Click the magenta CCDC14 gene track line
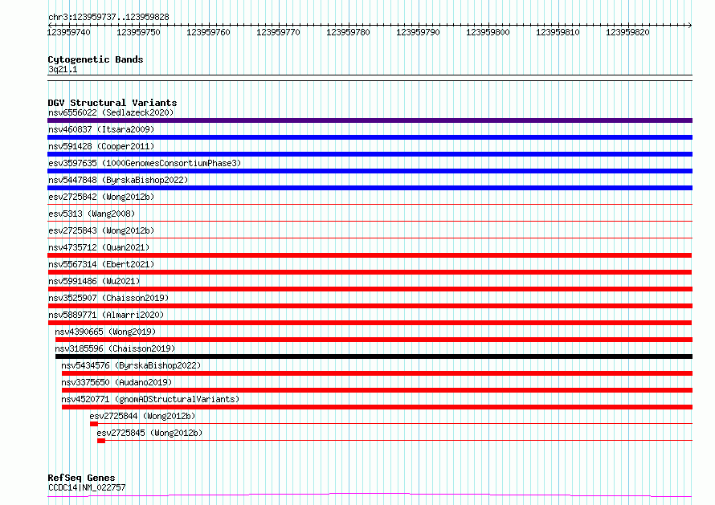The height and width of the screenshot is (505, 715). pos(370,495)
